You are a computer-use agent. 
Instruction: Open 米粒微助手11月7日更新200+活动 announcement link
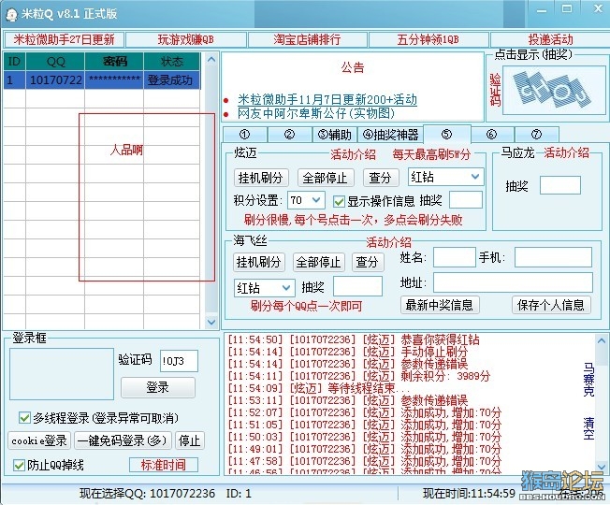(x=327, y=99)
